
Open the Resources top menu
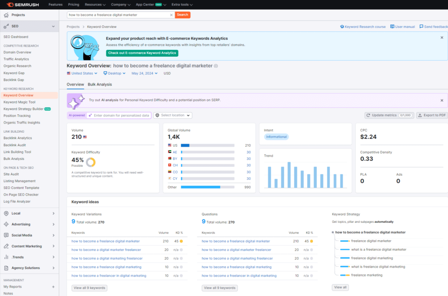[95, 4]
